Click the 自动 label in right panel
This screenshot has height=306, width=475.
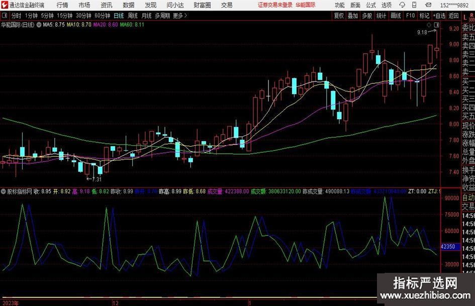pyautogui.click(x=468, y=197)
